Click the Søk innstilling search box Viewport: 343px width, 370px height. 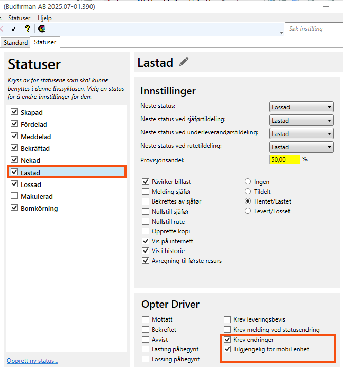tap(314, 29)
